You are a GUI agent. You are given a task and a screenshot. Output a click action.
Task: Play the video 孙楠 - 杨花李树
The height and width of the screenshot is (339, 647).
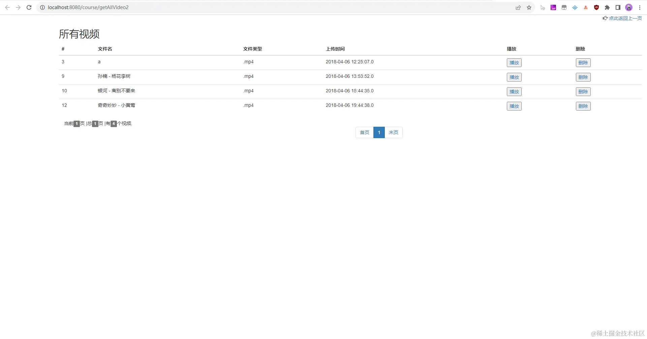pos(514,77)
